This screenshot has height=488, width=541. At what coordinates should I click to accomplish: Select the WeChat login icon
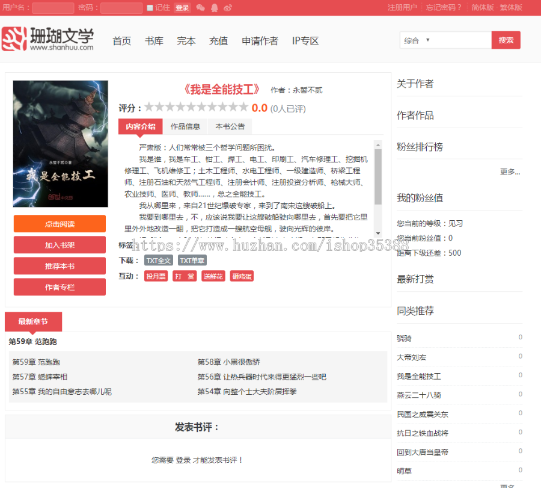pos(200,8)
